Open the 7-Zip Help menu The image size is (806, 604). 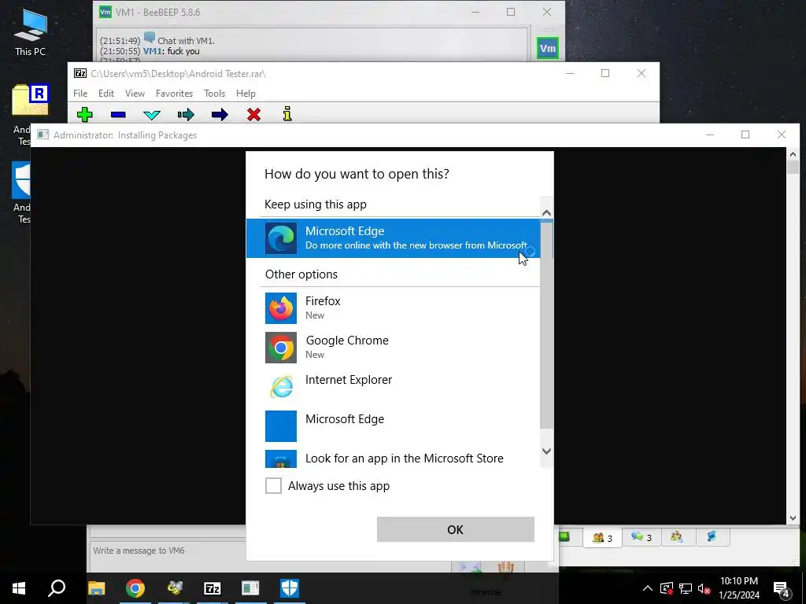(246, 94)
